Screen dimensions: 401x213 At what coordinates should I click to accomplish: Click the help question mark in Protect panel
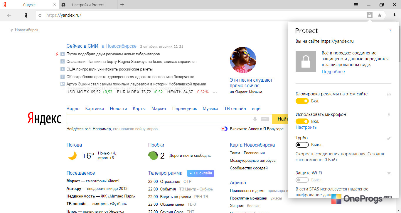(x=390, y=30)
